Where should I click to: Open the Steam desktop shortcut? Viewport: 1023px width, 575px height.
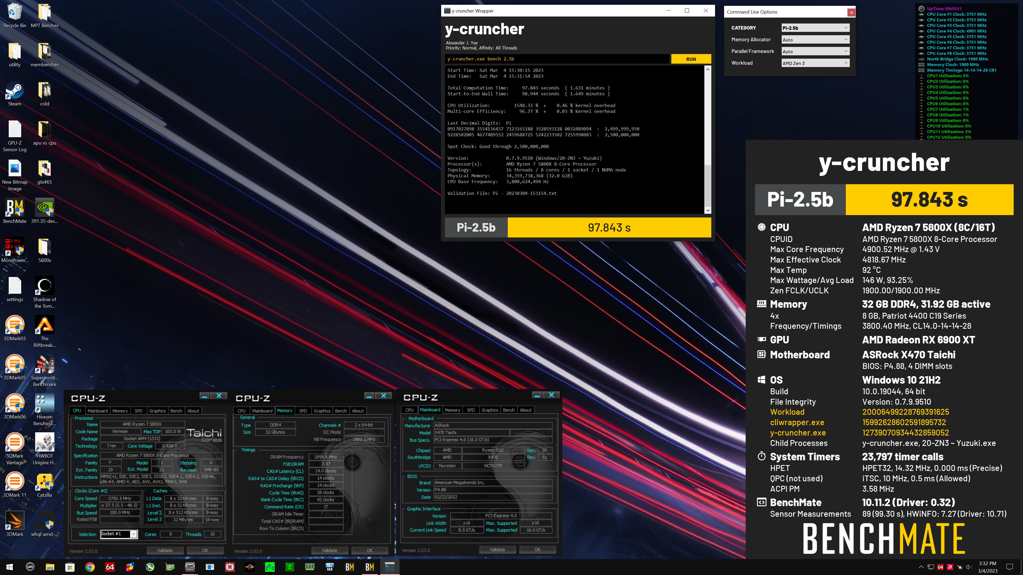click(x=15, y=94)
